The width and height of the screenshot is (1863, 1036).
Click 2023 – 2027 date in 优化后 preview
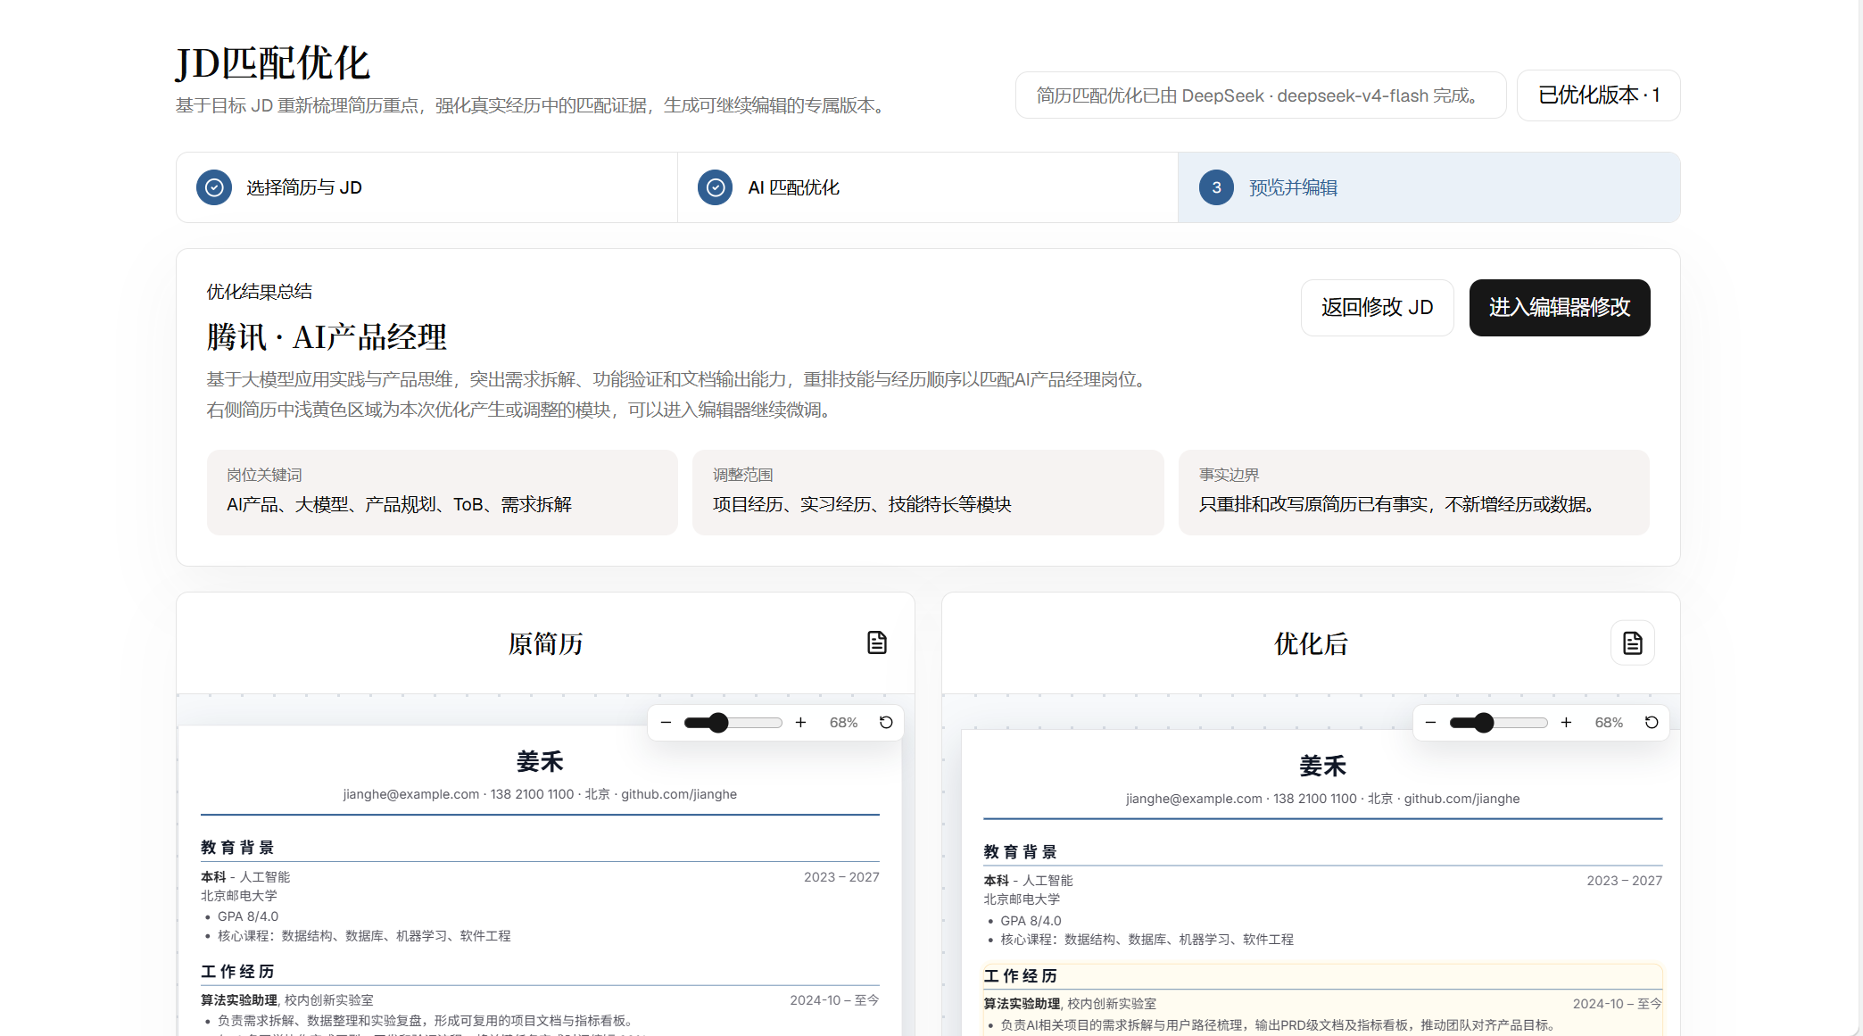1624,881
